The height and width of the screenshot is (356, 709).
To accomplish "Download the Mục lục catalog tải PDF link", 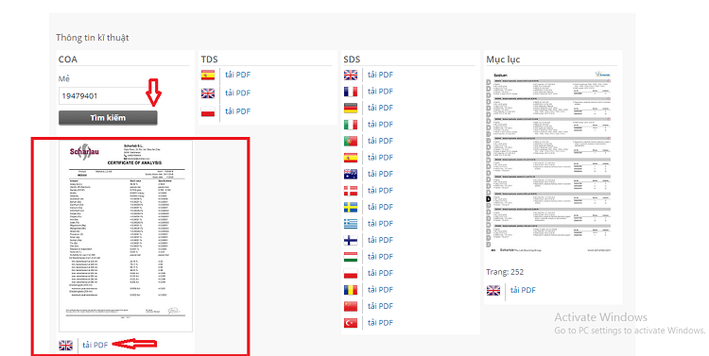I will tap(523, 290).
